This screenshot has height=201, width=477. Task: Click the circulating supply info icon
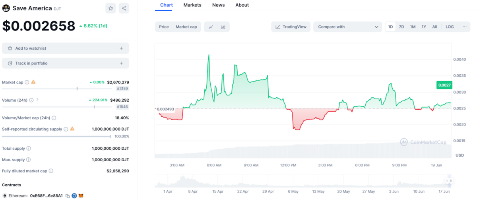click(66, 129)
